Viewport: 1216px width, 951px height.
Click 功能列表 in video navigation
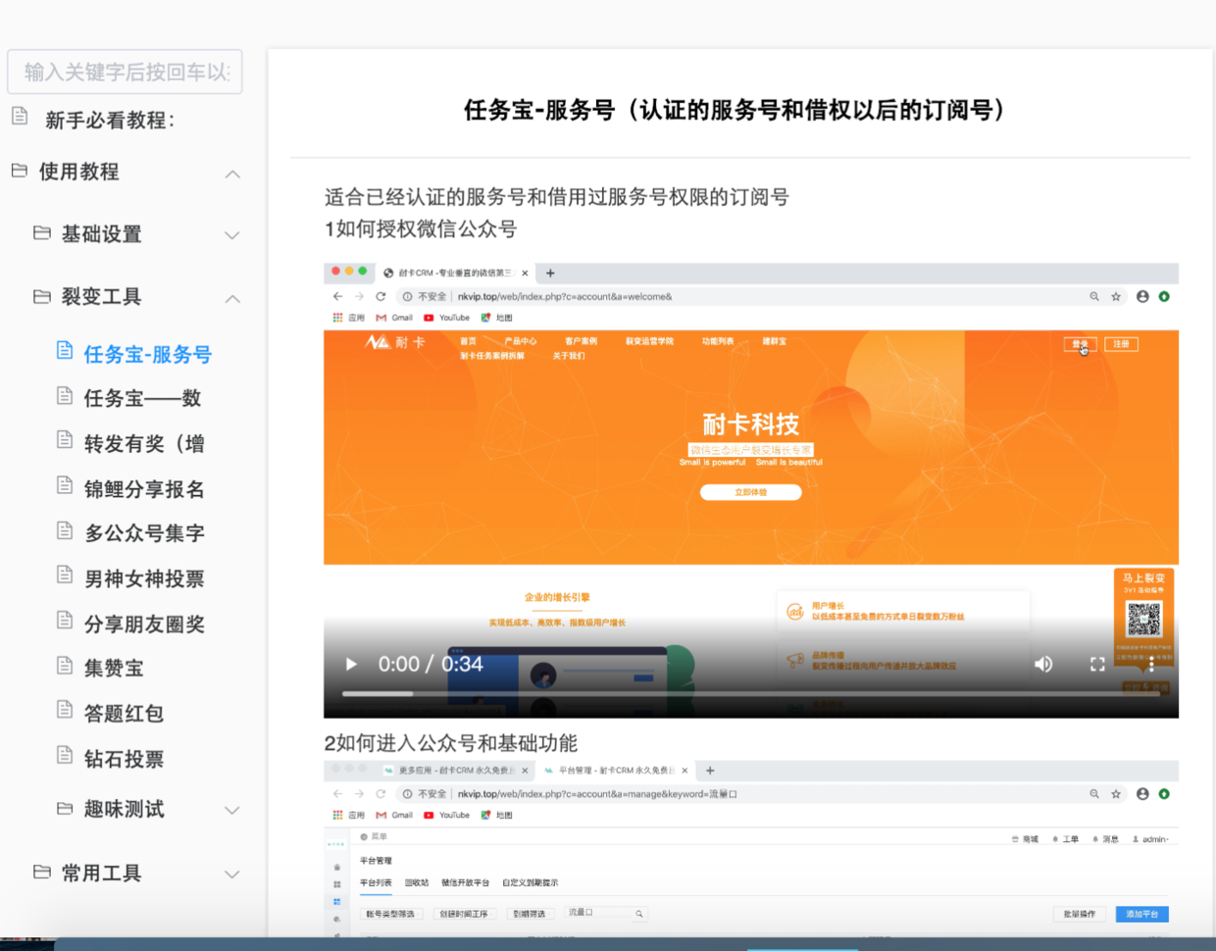pyautogui.click(x=718, y=341)
